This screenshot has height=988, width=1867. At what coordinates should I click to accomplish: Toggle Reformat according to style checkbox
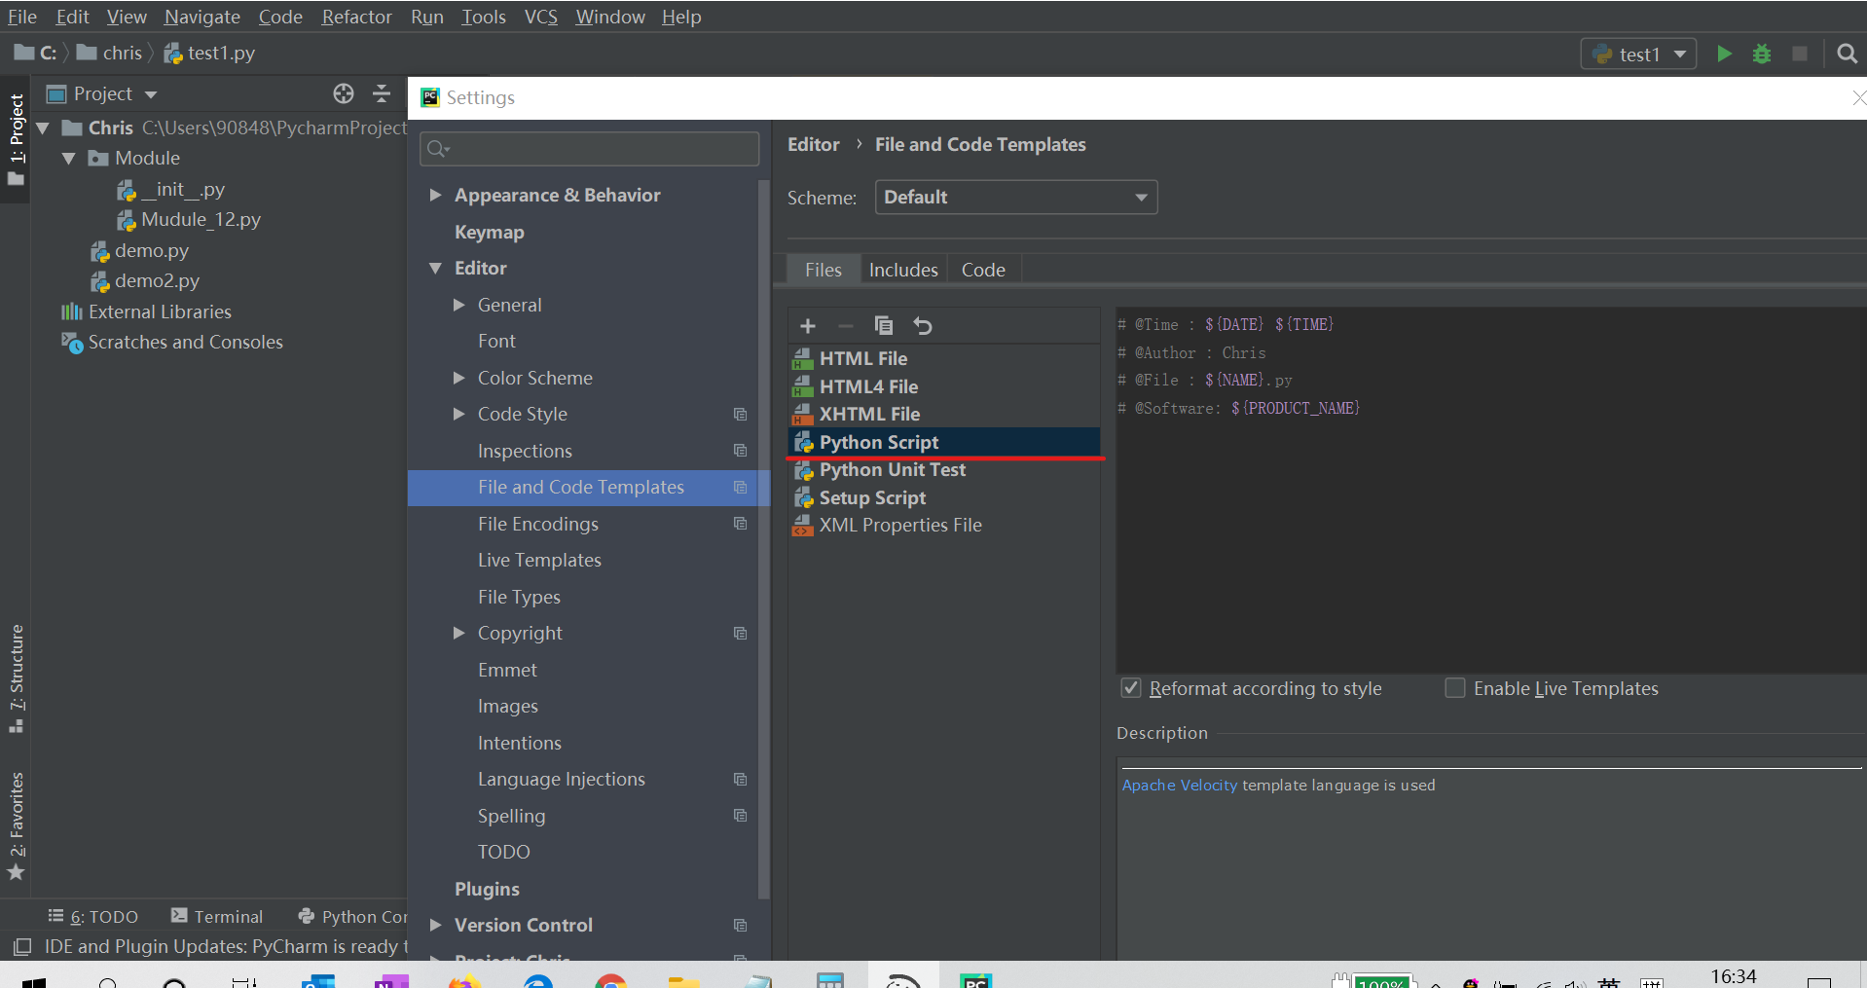1130,688
